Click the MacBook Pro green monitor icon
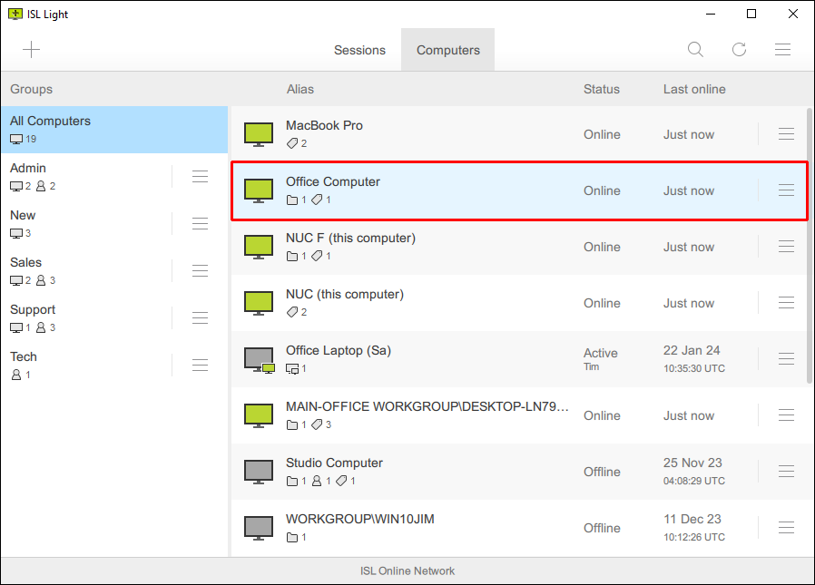Image resolution: width=815 pixels, height=585 pixels. pyautogui.click(x=259, y=134)
